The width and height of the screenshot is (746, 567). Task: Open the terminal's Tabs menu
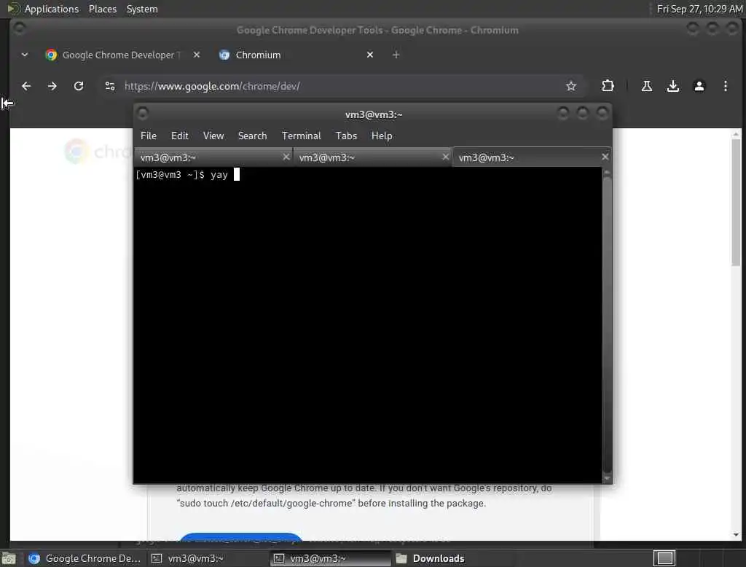pyautogui.click(x=346, y=136)
